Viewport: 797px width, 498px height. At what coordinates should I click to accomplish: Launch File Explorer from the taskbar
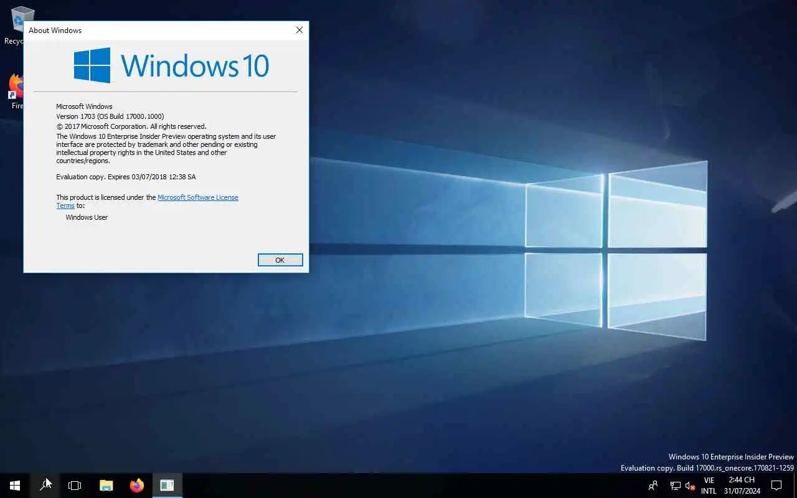(x=106, y=486)
